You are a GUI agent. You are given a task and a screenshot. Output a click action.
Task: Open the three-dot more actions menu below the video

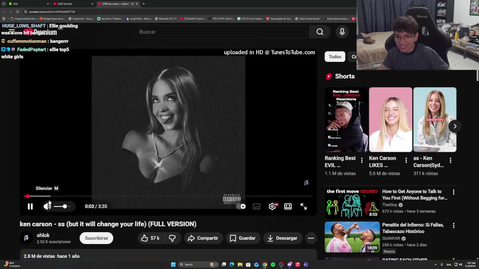[311, 238]
